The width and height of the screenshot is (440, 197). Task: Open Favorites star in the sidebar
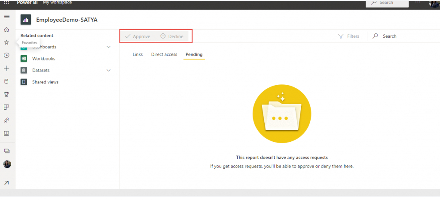tap(6, 42)
